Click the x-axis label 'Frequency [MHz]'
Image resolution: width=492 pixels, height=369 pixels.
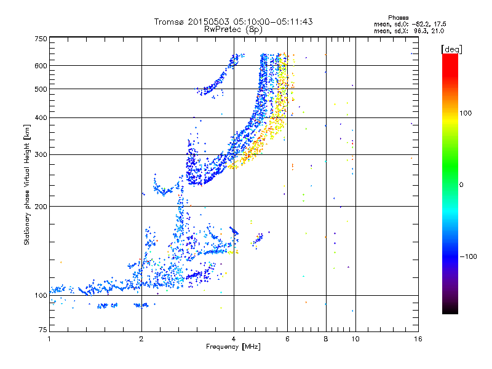click(233, 347)
